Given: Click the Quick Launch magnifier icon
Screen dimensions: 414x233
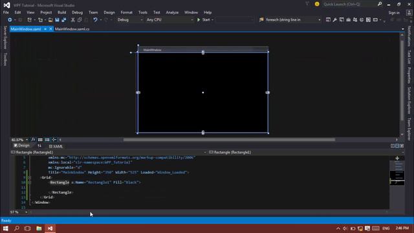Looking at the screenshot, I should tap(380, 4).
